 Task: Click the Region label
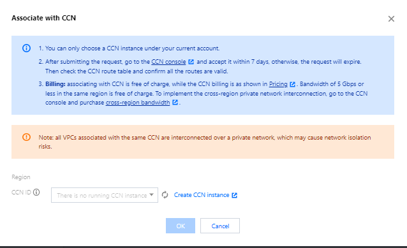(x=21, y=177)
